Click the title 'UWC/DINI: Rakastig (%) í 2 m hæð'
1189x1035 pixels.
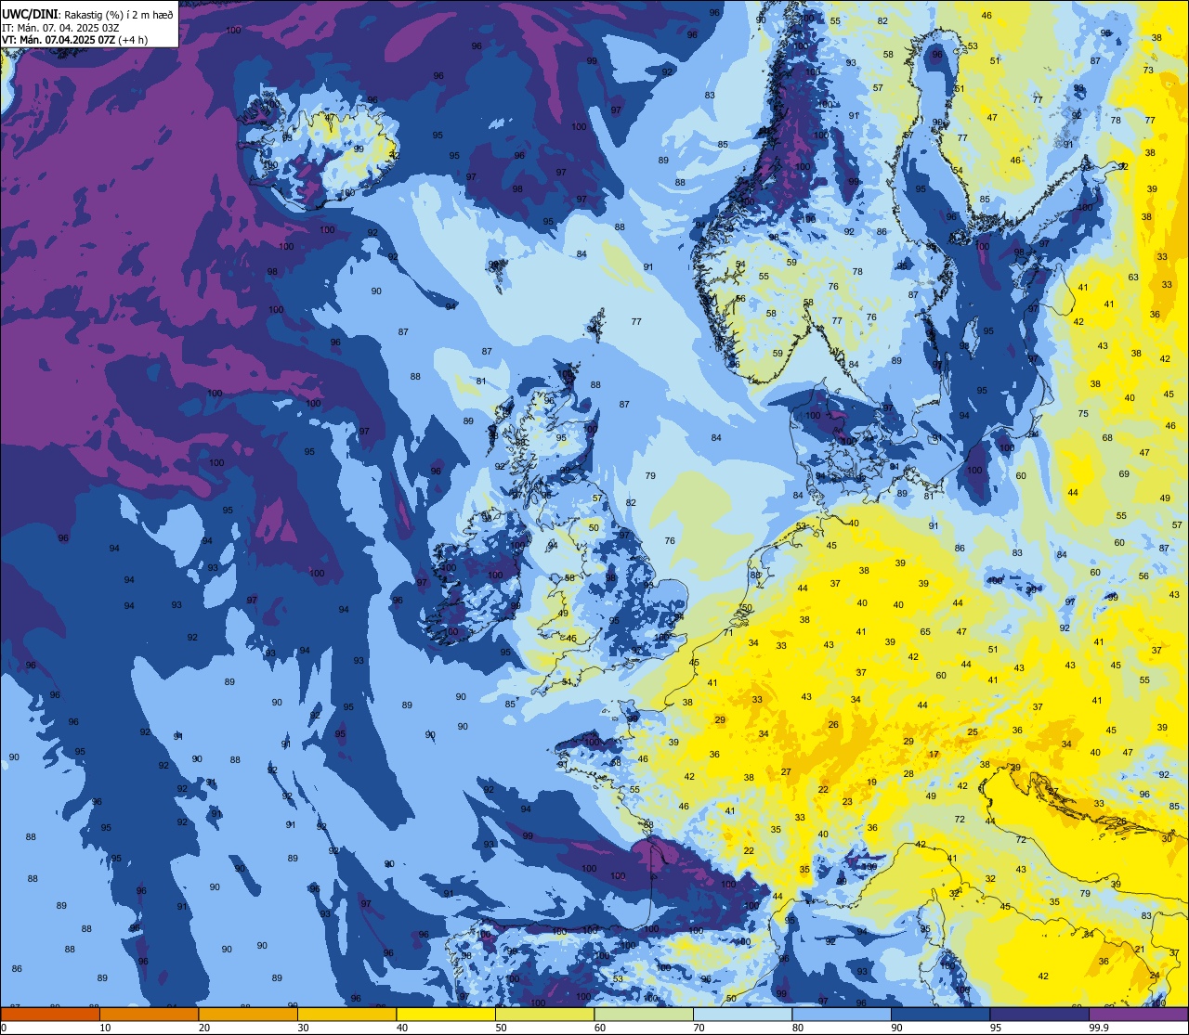(x=87, y=15)
